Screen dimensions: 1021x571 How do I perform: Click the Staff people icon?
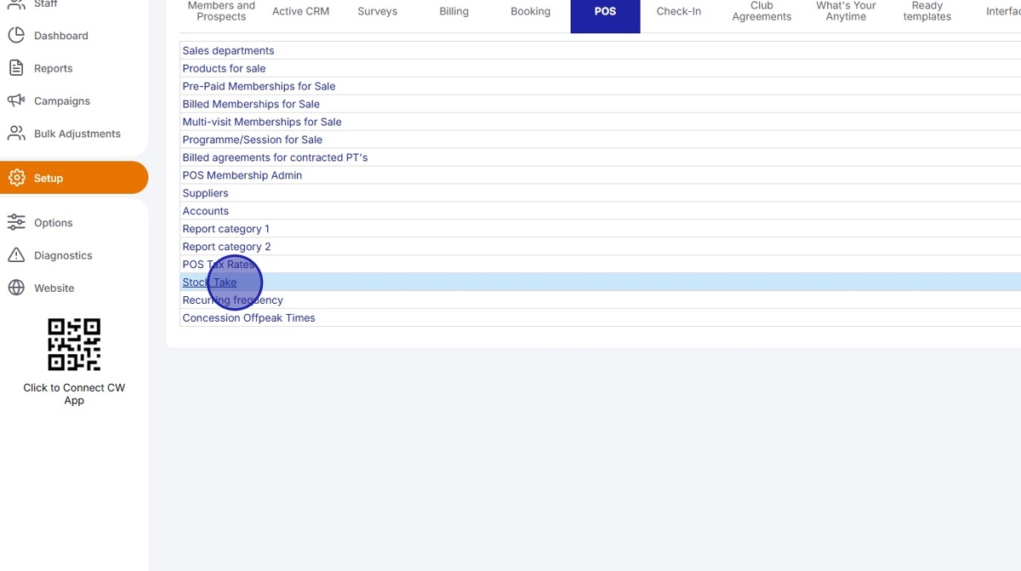click(16, 4)
